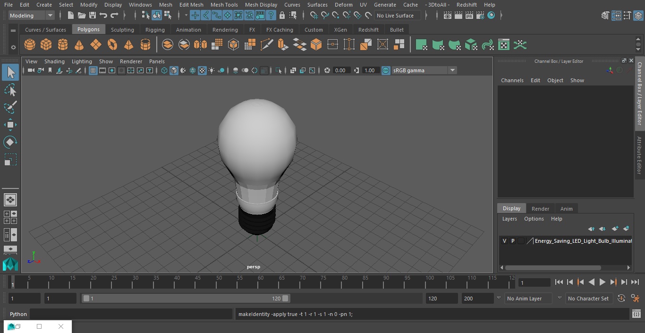The height and width of the screenshot is (333, 645).
Task: Activate the Move tool
Action: (10, 125)
